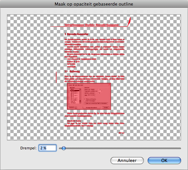Click the Drempel slider handle
Screen dimensions: 188x170
[64, 148]
